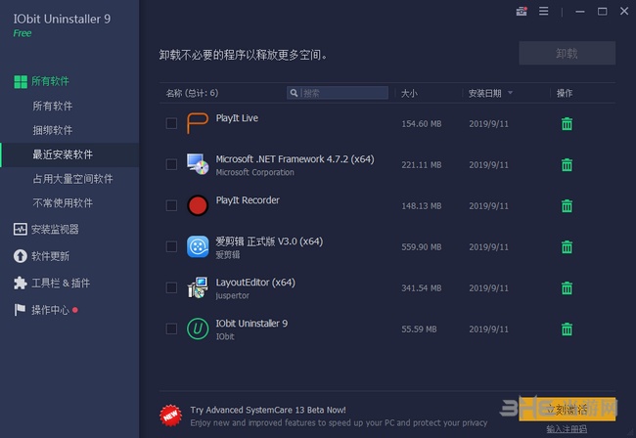Click the 操作中心 flag icon
The height and width of the screenshot is (438, 636).
20,310
